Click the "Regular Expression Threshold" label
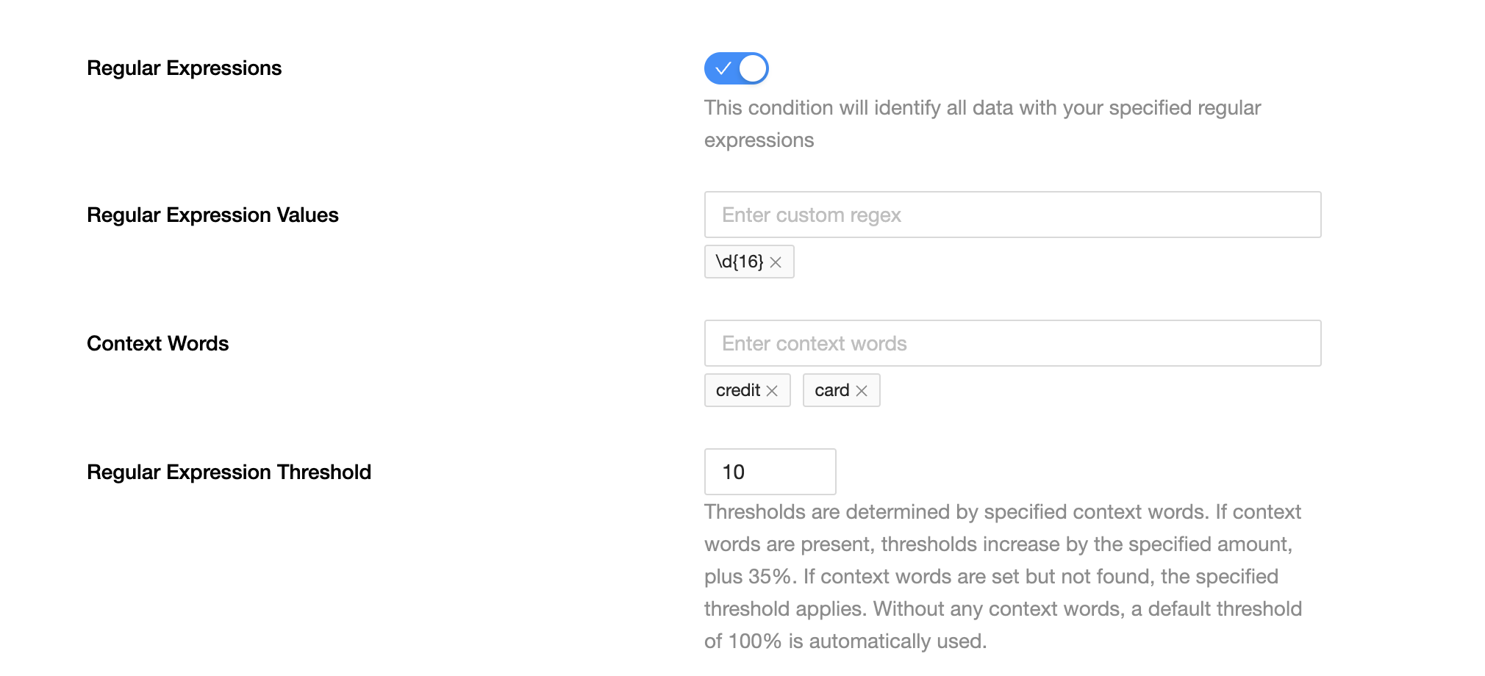The image size is (1485, 676). click(229, 472)
